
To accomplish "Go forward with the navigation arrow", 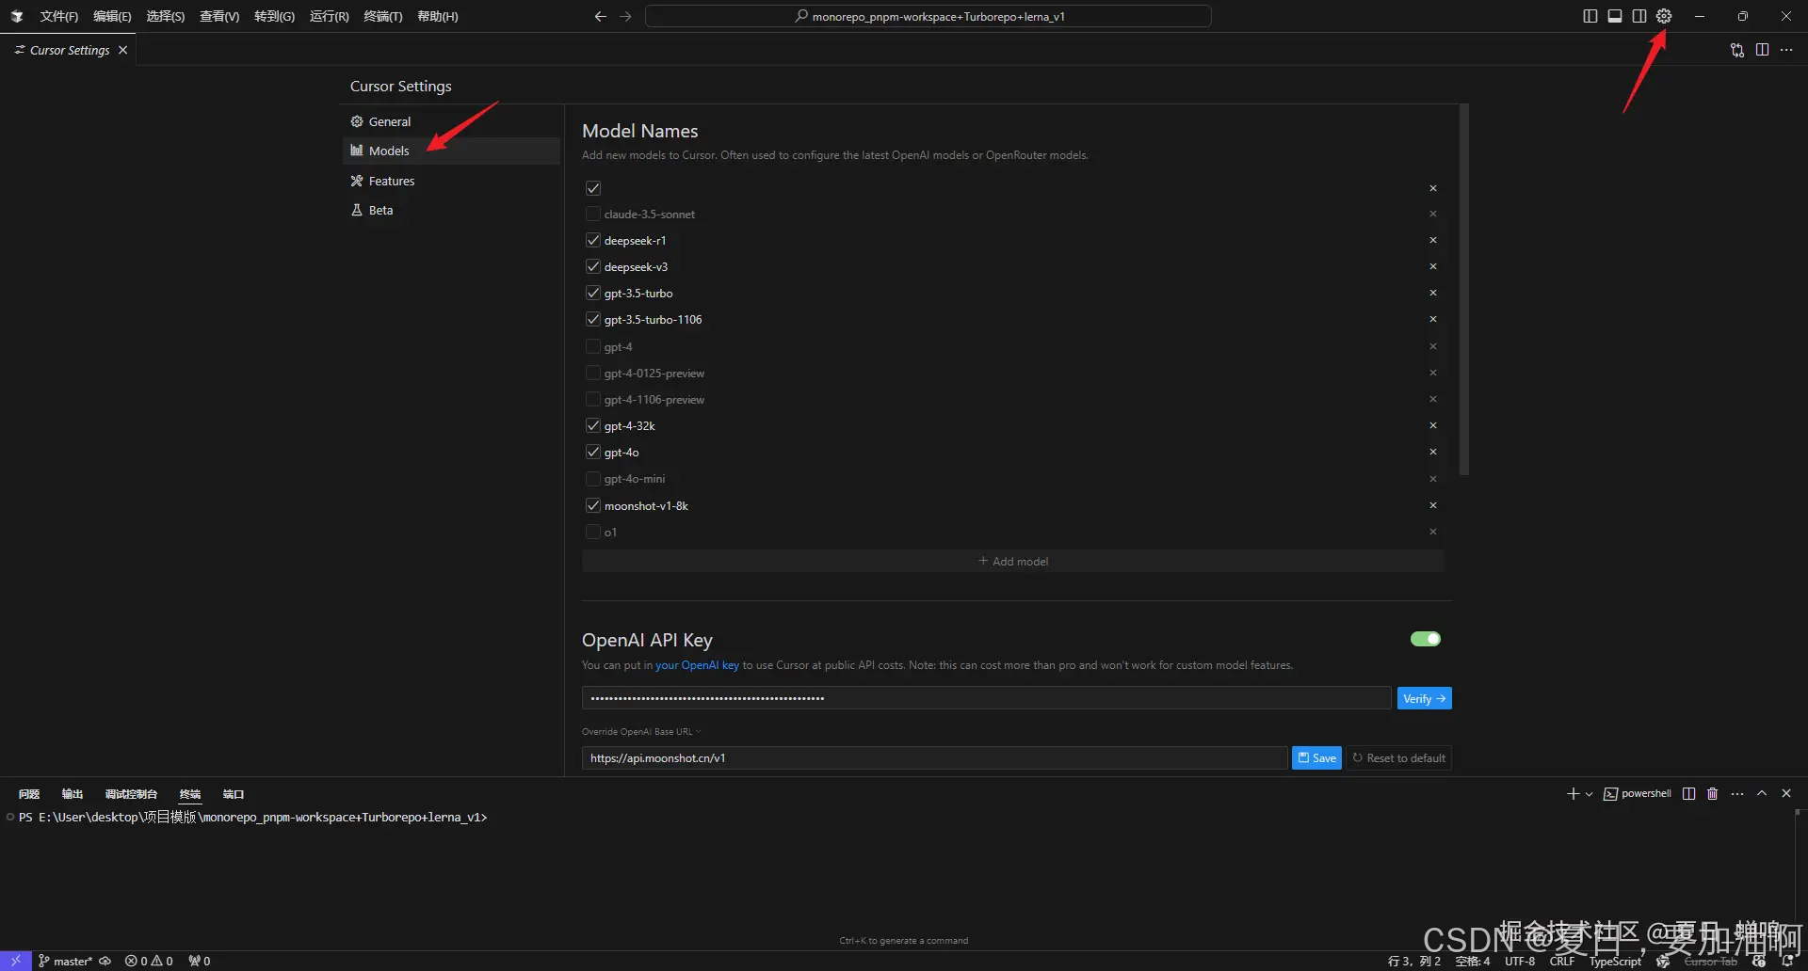I will pyautogui.click(x=625, y=16).
